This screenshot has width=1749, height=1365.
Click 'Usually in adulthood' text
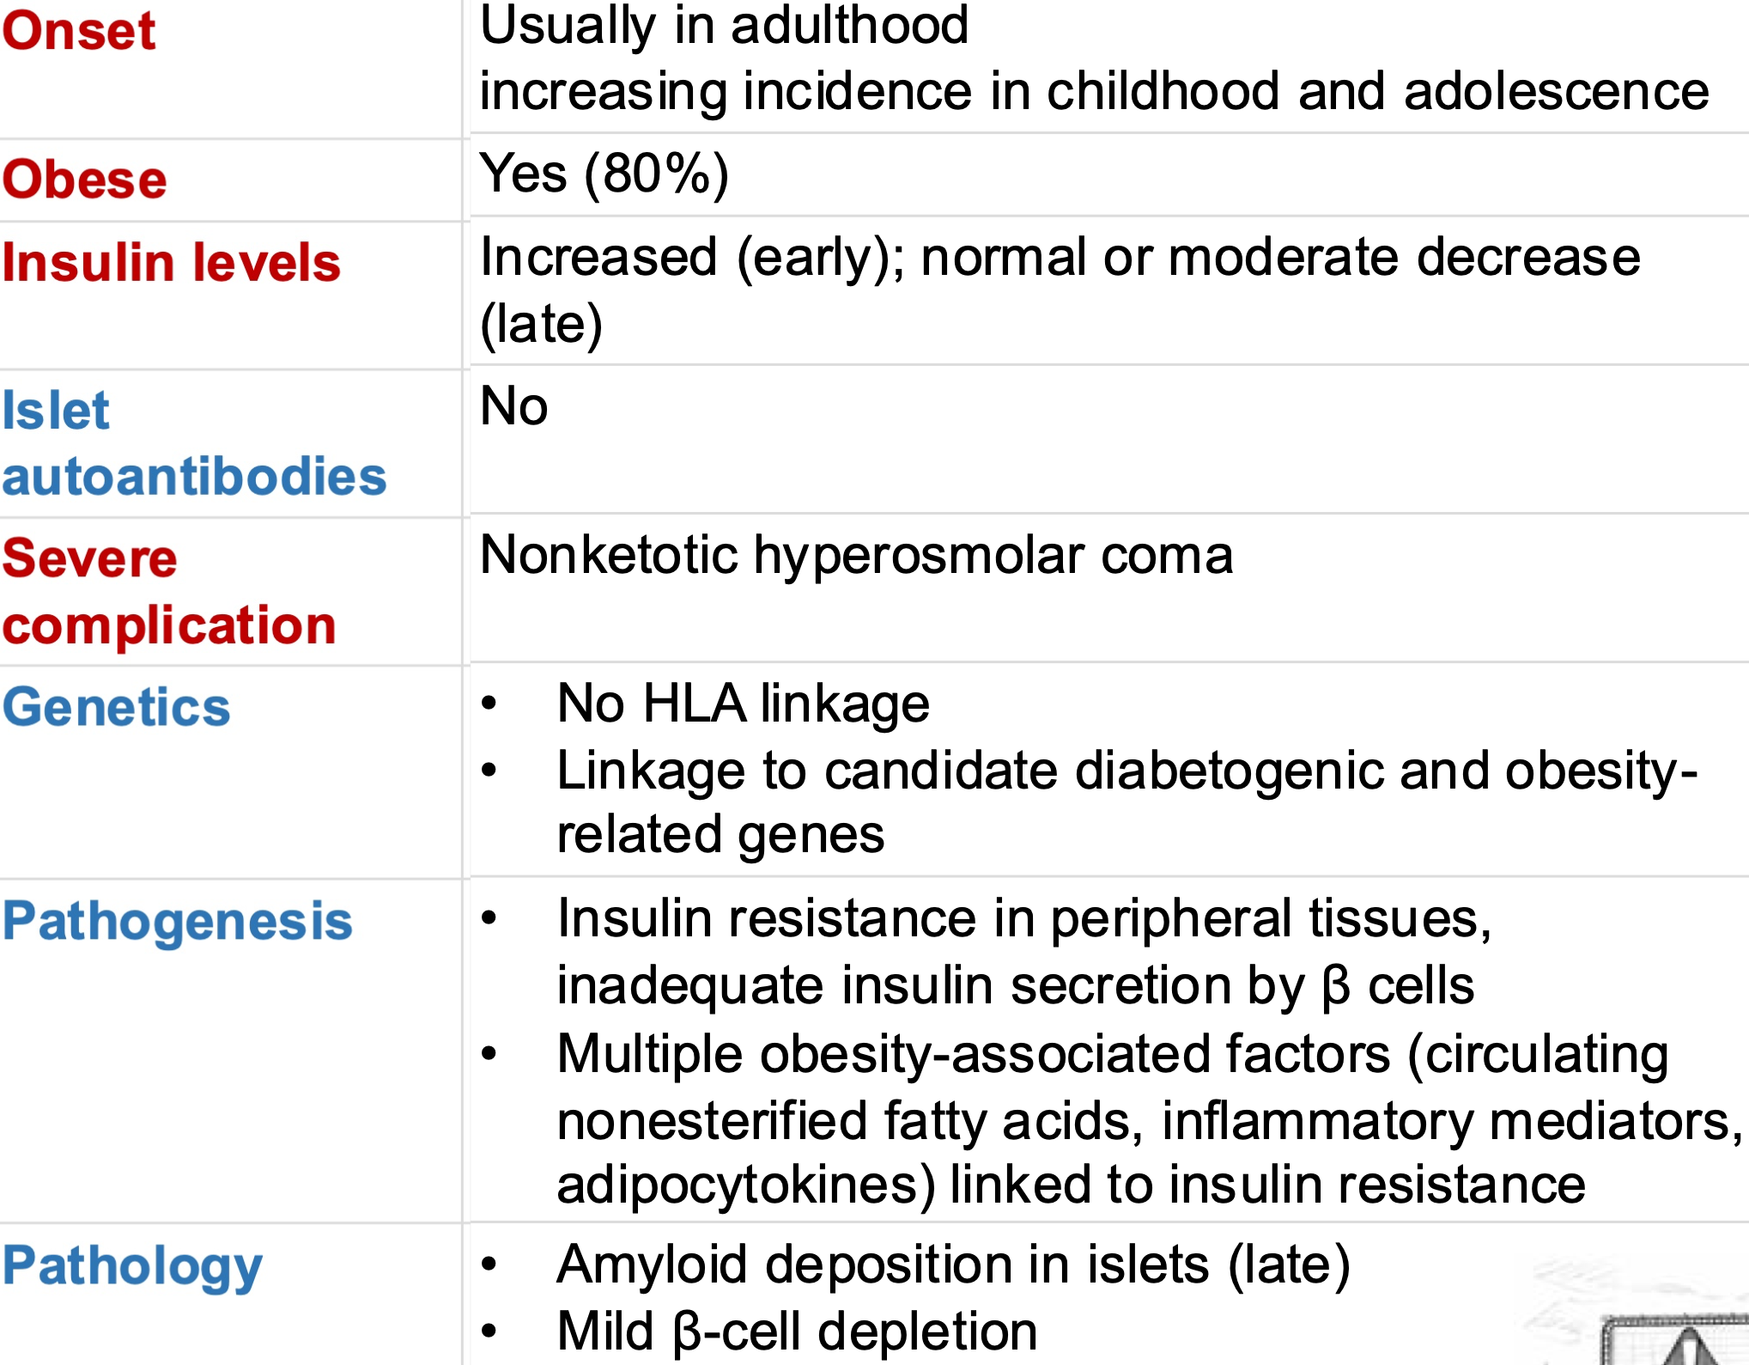point(724,26)
